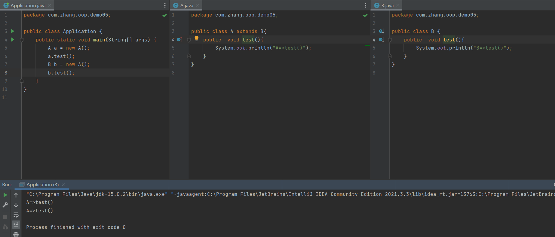Screen dimensions: 555x237
Task: Switch to the A.java tab
Action: coord(186,5)
